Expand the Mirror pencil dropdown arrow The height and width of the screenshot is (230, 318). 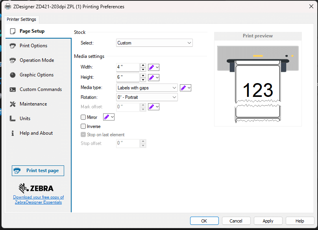tap(112, 117)
